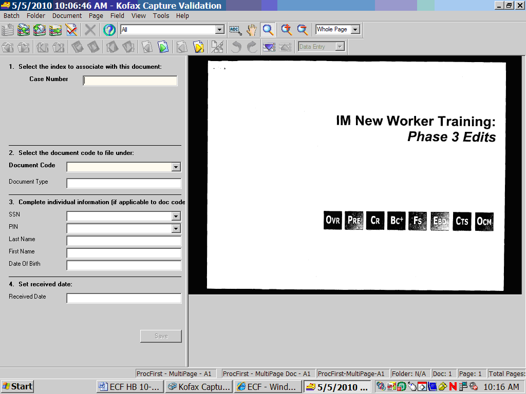Expand the SSN combo box

click(176, 216)
